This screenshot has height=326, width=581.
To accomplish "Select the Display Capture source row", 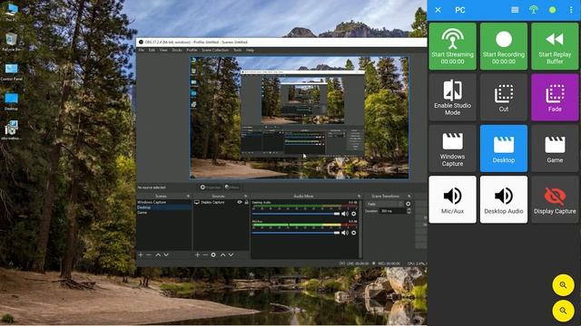I will click(222, 202).
